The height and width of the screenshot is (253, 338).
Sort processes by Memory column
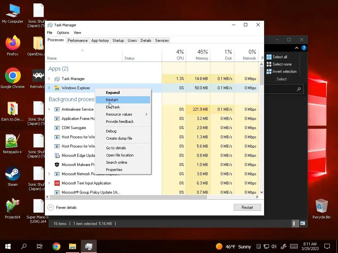[198, 55]
